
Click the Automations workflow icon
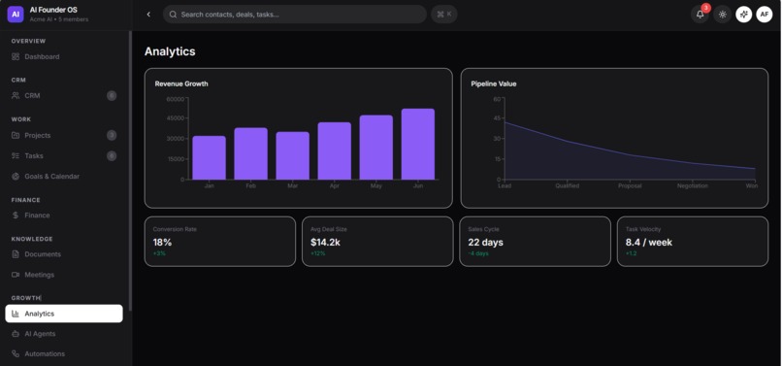[16, 353]
